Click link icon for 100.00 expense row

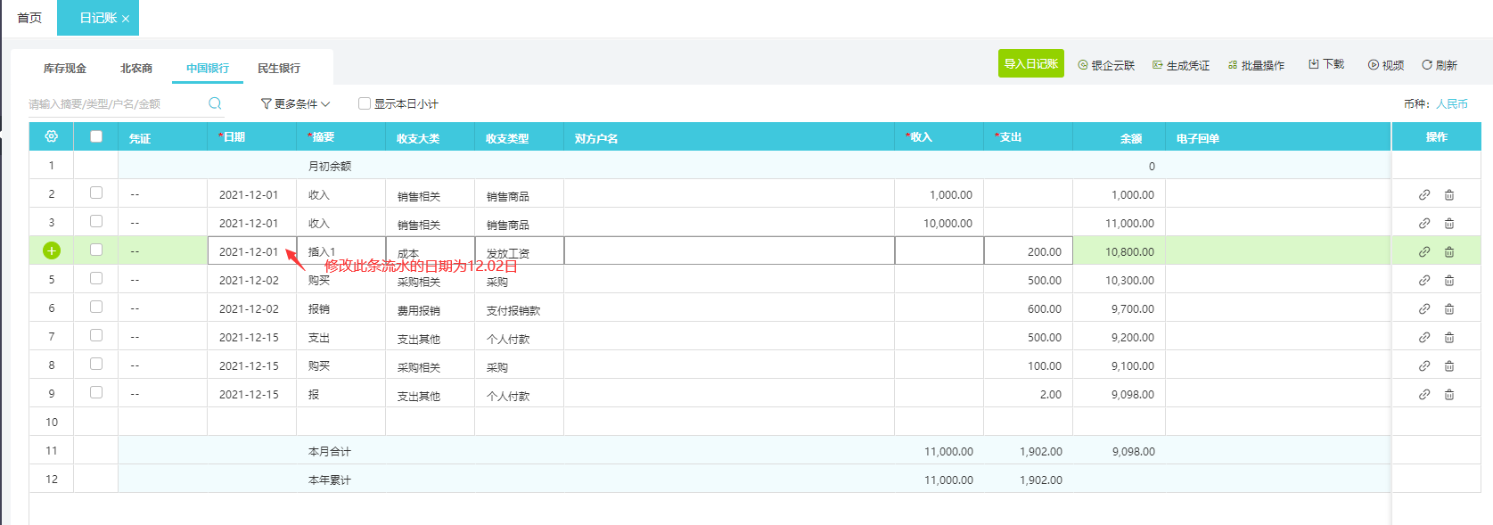click(x=1424, y=365)
